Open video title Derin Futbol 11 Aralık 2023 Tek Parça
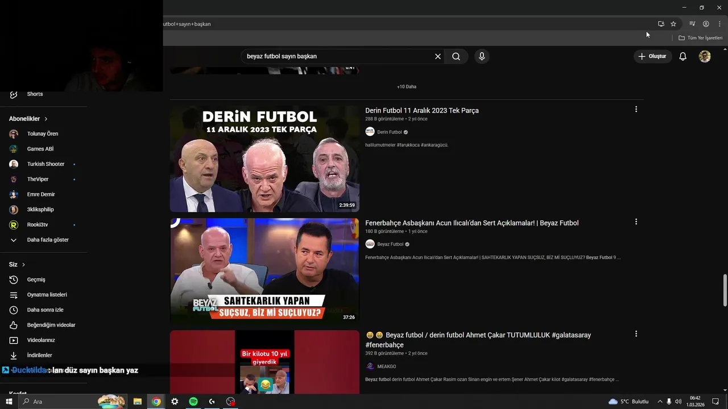 click(422, 111)
